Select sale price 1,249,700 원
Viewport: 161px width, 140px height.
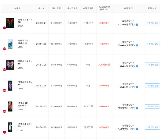click(x=104, y=65)
